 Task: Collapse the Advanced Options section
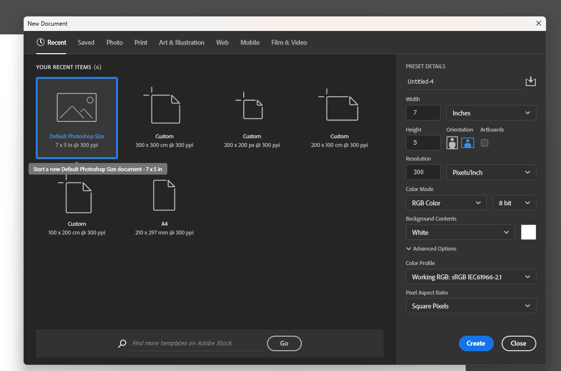pyautogui.click(x=431, y=249)
